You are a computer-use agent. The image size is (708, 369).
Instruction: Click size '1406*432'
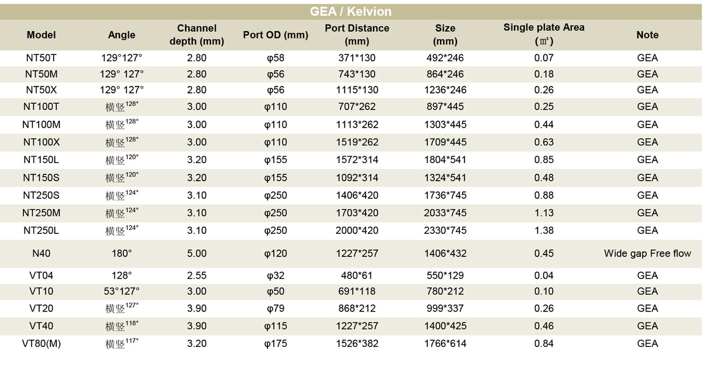445,253
